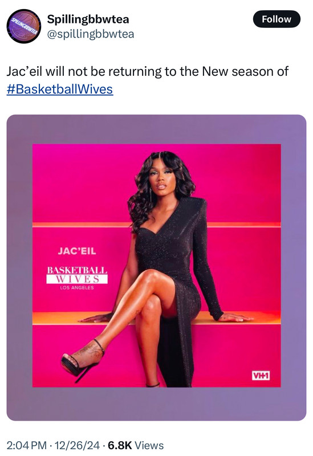Open the Spillingbbwtea profile avatar
The height and width of the screenshot is (456, 313).
click(x=24, y=26)
